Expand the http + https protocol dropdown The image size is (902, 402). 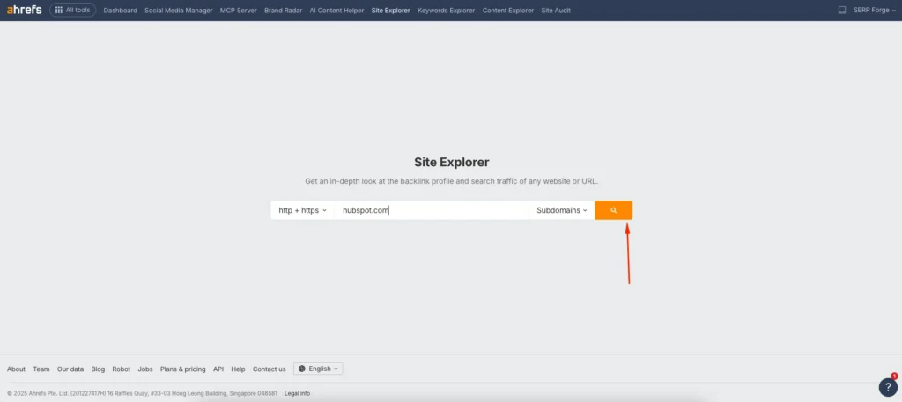[302, 210]
